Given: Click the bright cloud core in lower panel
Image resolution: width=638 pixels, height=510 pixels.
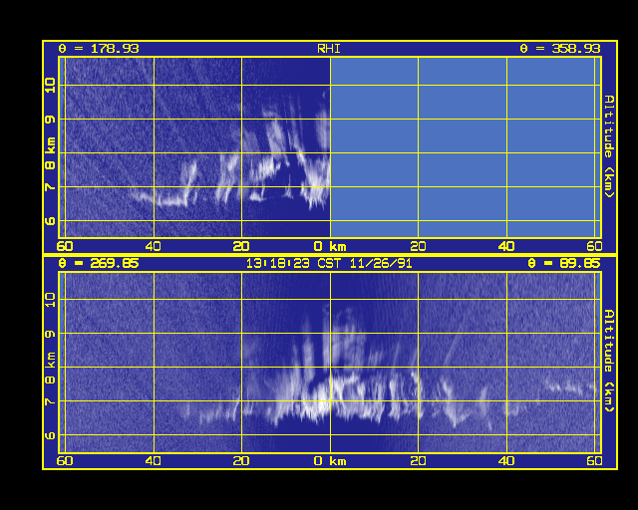Looking at the screenshot, I should coord(321,400).
